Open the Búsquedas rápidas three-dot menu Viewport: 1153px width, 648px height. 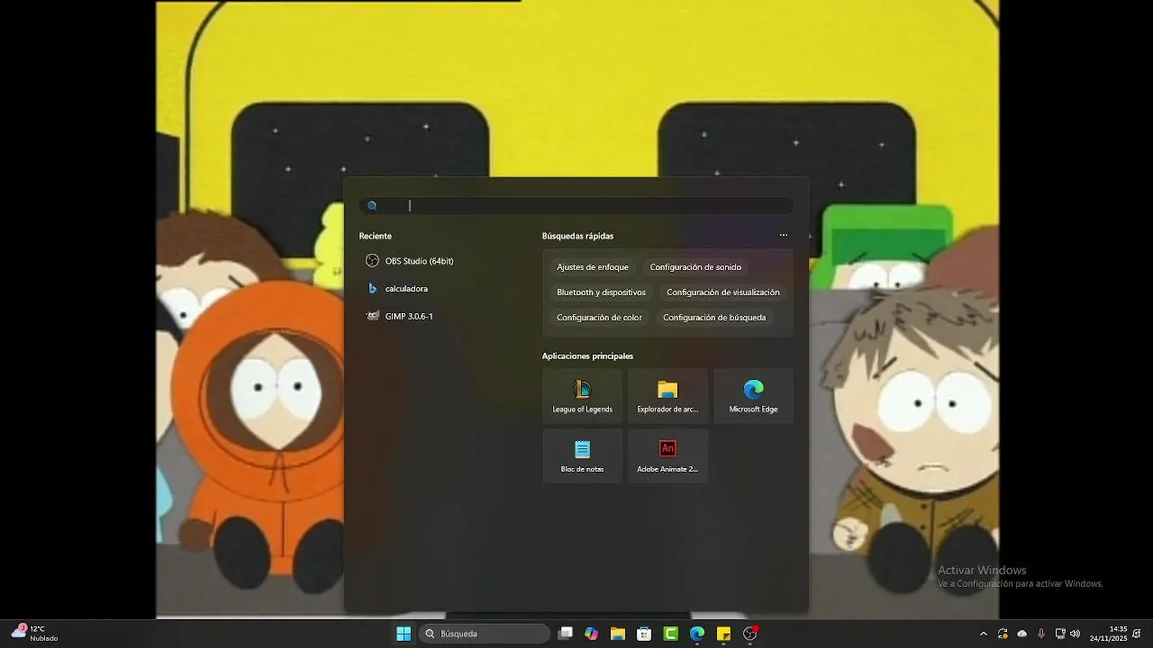pos(784,236)
